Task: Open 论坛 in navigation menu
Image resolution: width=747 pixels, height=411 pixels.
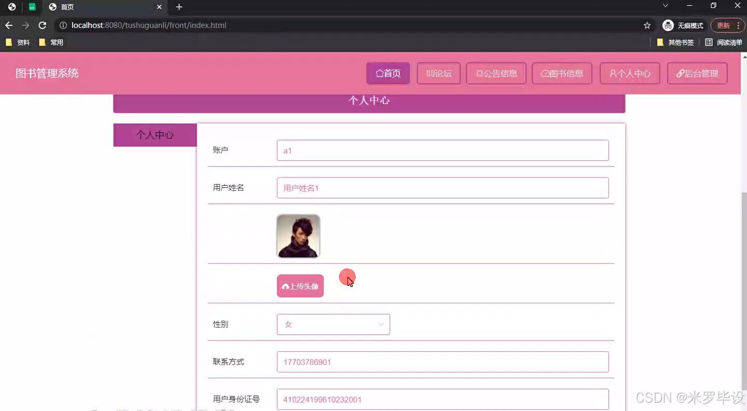Action: (439, 73)
